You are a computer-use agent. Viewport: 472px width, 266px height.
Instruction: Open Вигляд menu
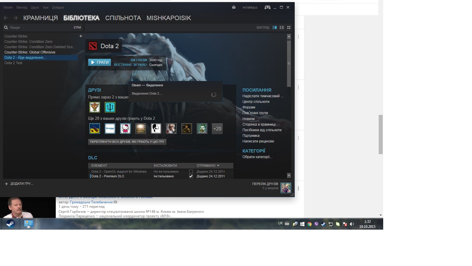pyautogui.click(x=22, y=7)
